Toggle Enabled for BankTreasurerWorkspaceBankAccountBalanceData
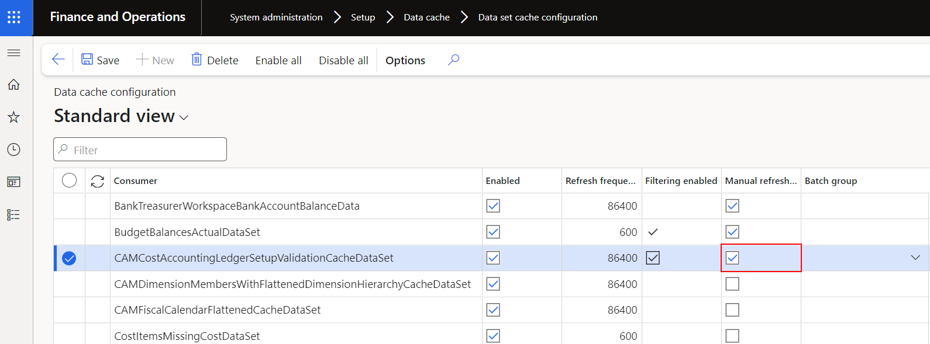Screen dimensions: 930x344 click(x=493, y=206)
